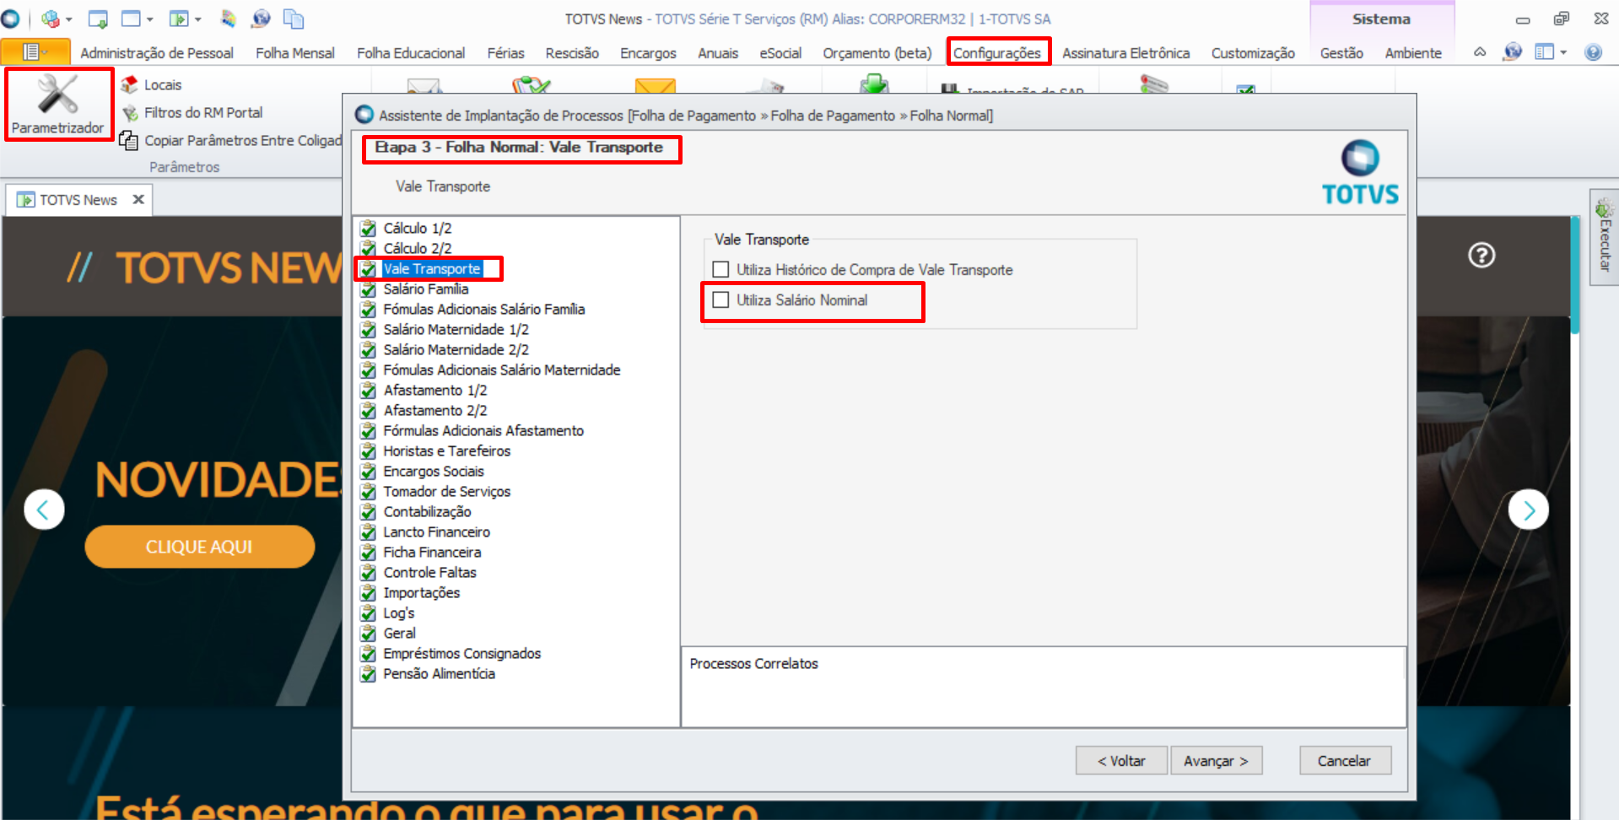
Task: Open the Parametrizador tool in the ribbon
Action: pyautogui.click(x=58, y=105)
